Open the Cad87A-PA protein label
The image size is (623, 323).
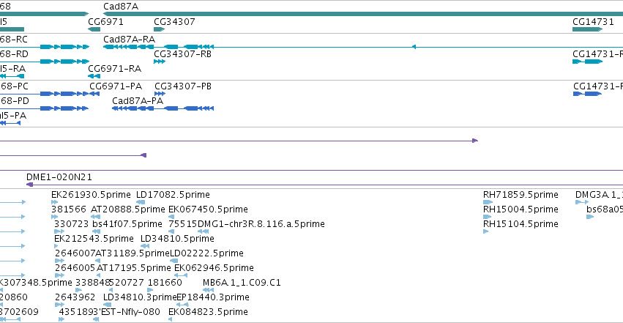coord(138,101)
